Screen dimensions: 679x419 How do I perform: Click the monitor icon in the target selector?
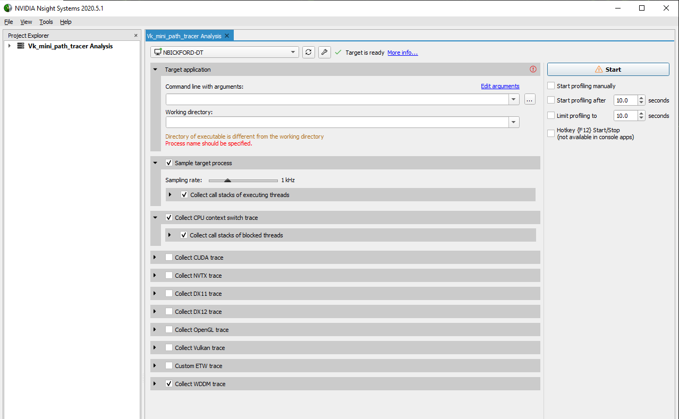click(x=157, y=52)
